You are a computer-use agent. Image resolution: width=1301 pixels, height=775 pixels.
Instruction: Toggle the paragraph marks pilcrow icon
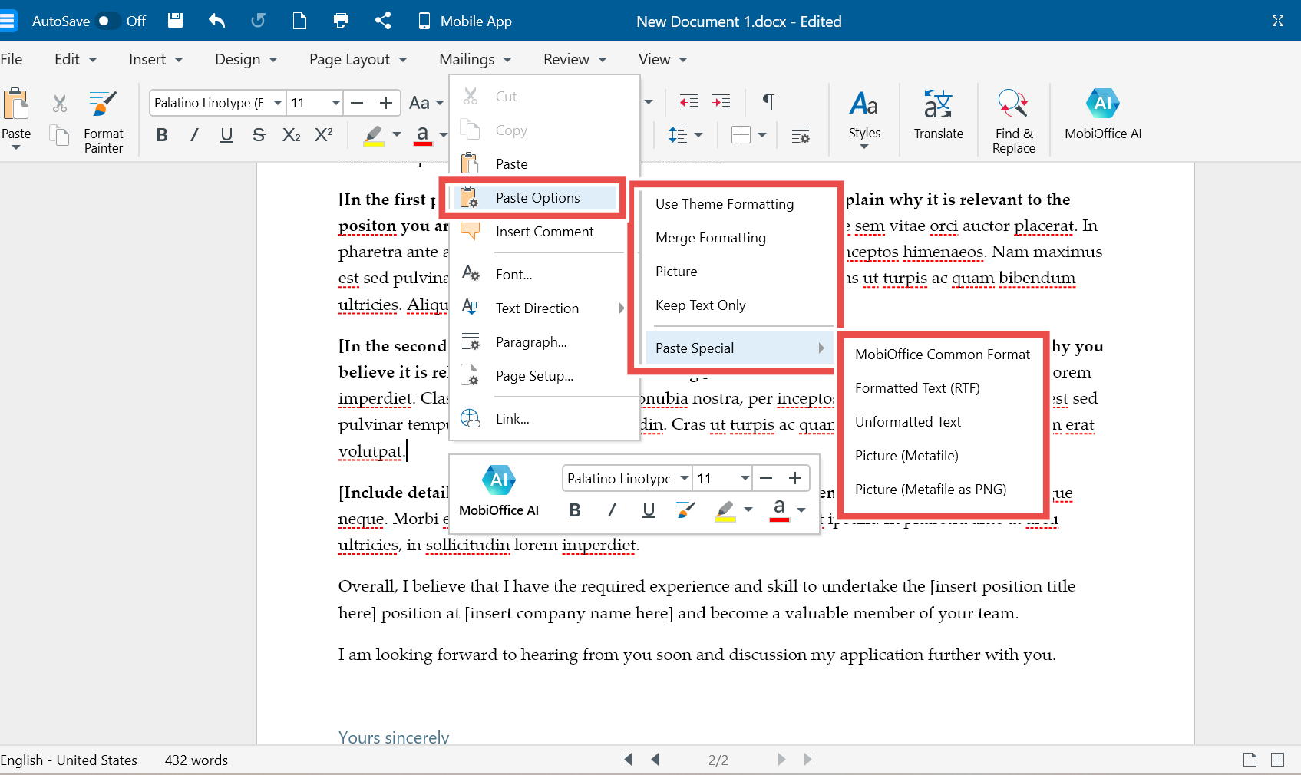coord(768,102)
